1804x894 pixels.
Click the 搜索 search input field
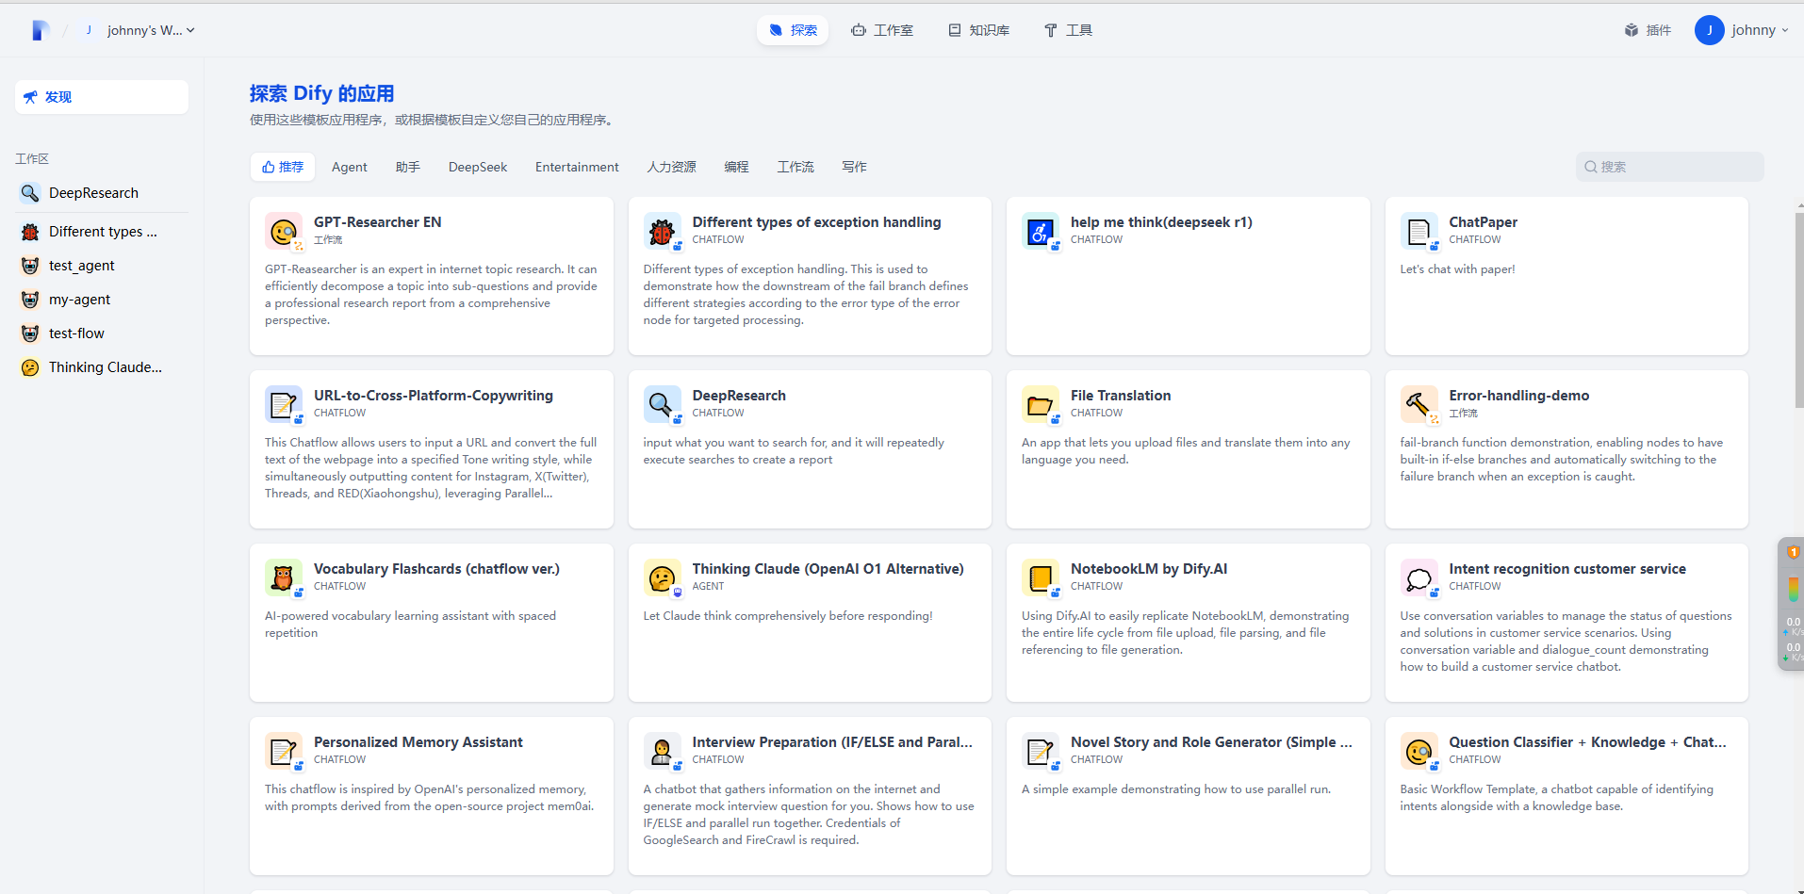click(1669, 167)
